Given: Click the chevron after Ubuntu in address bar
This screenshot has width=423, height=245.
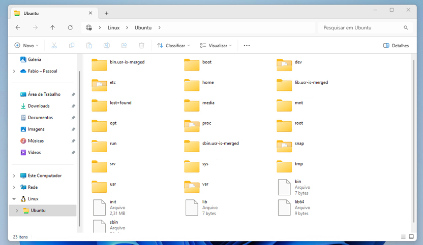Looking at the screenshot, I should pyautogui.click(x=160, y=27).
